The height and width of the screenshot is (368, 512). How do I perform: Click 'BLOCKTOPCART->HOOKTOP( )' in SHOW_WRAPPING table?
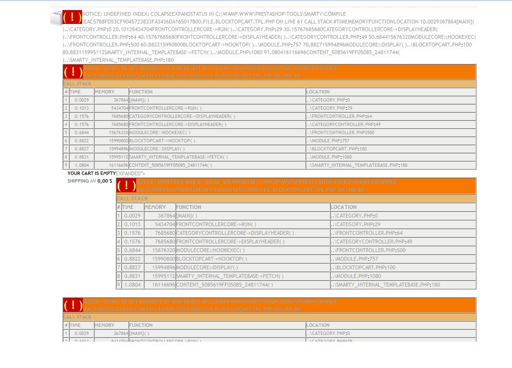click(212, 259)
